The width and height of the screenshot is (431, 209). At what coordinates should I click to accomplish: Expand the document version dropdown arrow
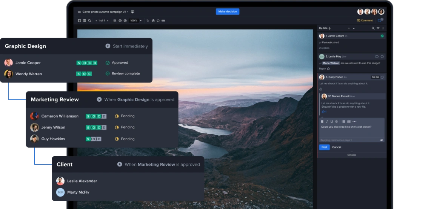coord(128,12)
